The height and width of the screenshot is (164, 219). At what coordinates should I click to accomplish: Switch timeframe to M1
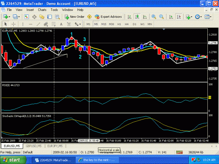click(88, 24)
